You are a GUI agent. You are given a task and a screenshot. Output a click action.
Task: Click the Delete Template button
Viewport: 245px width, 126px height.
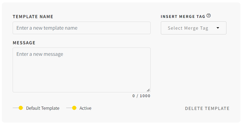[x=207, y=108]
